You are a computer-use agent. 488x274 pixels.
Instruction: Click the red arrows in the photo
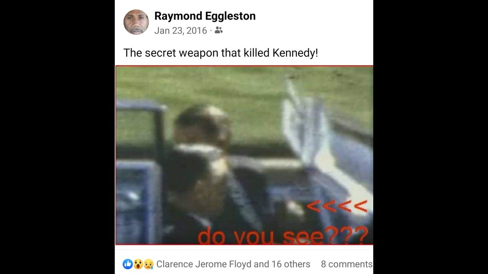coord(337,206)
